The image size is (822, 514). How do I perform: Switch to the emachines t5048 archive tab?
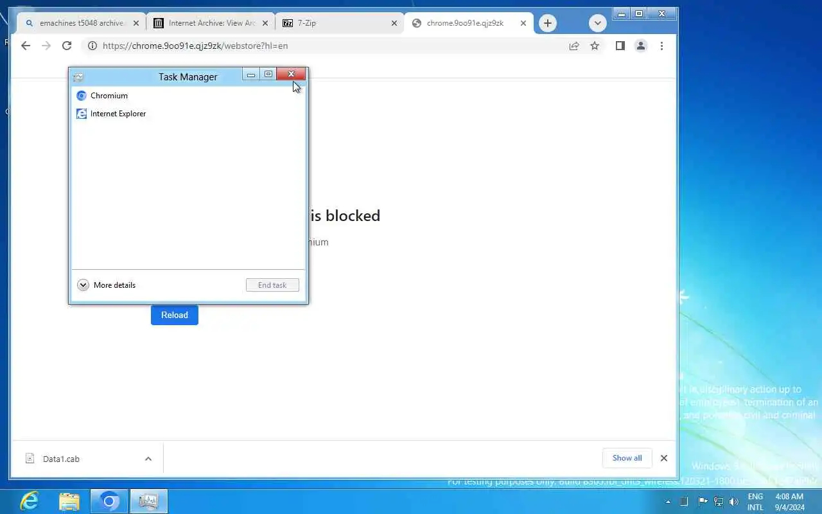(x=82, y=23)
